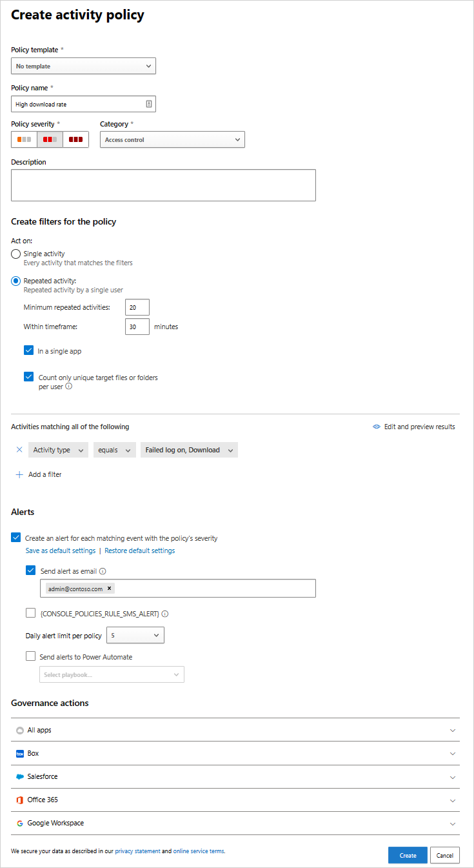Select the Single activity radio button

[x=15, y=254]
